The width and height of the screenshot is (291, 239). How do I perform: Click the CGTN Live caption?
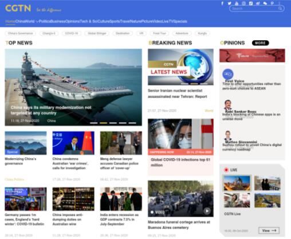[233, 214]
